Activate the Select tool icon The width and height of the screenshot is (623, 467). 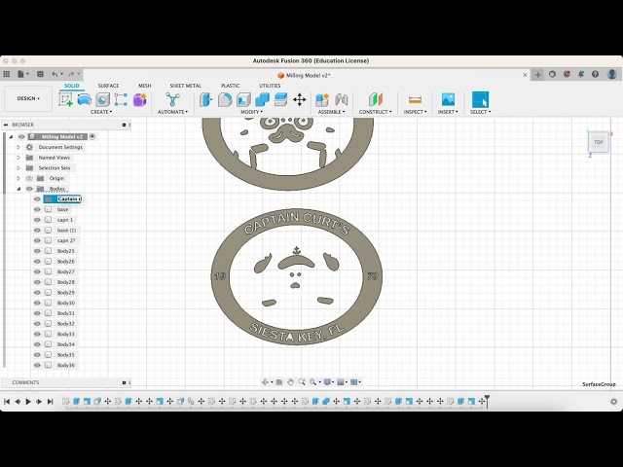[x=480, y=99]
